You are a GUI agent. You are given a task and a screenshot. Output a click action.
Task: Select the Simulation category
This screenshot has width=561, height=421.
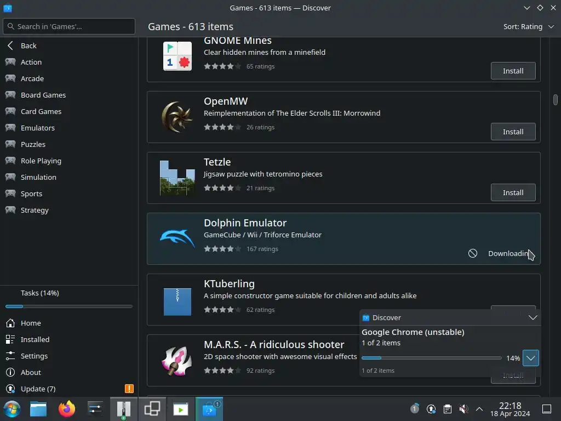(x=68, y=177)
